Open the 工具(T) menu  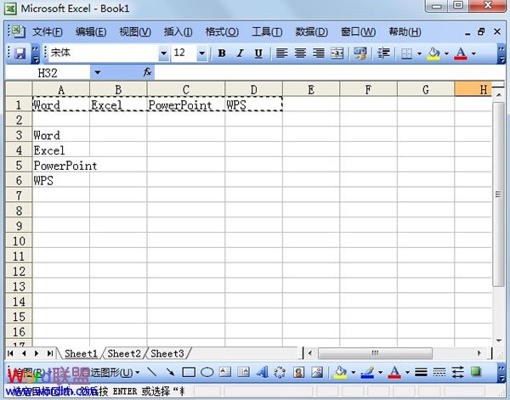pos(267,31)
